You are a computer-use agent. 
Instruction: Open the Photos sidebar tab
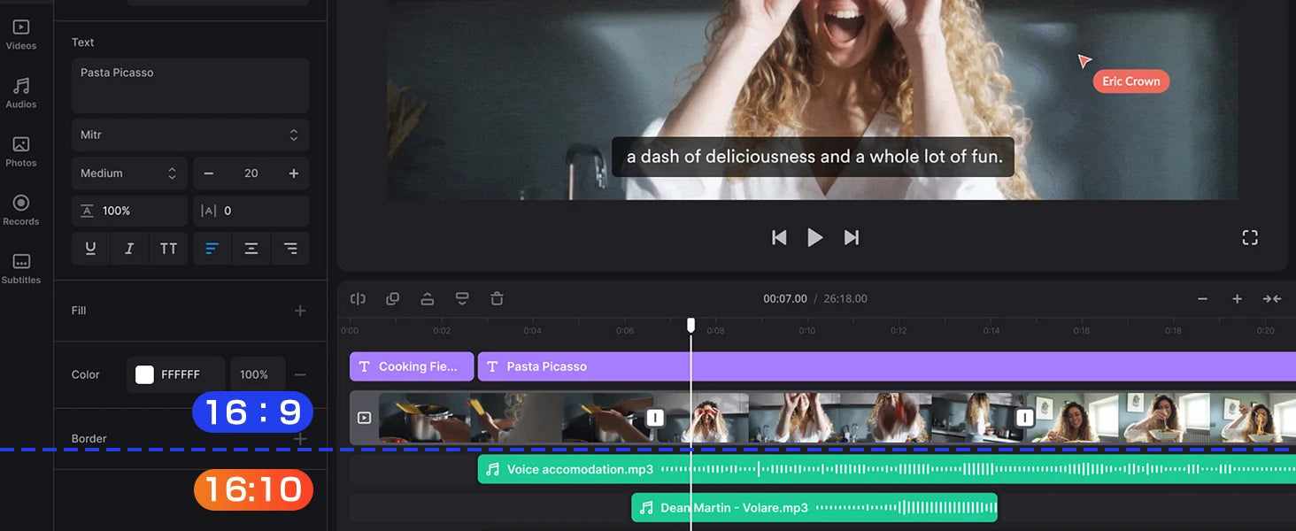tap(21, 151)
